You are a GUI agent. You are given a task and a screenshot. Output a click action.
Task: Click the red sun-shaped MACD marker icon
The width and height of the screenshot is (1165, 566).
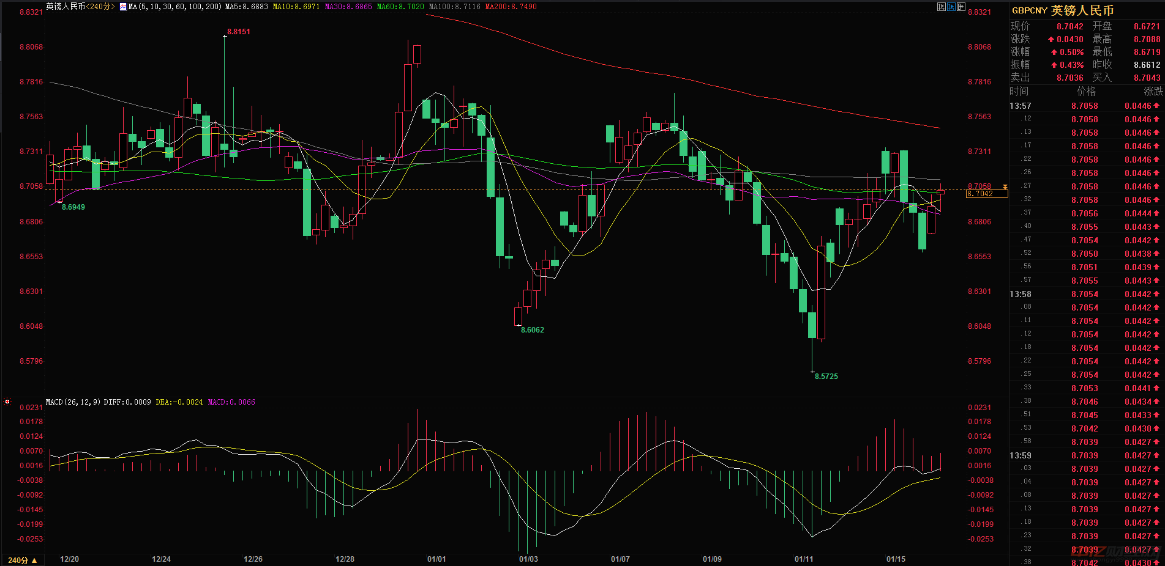click(7, 402)
